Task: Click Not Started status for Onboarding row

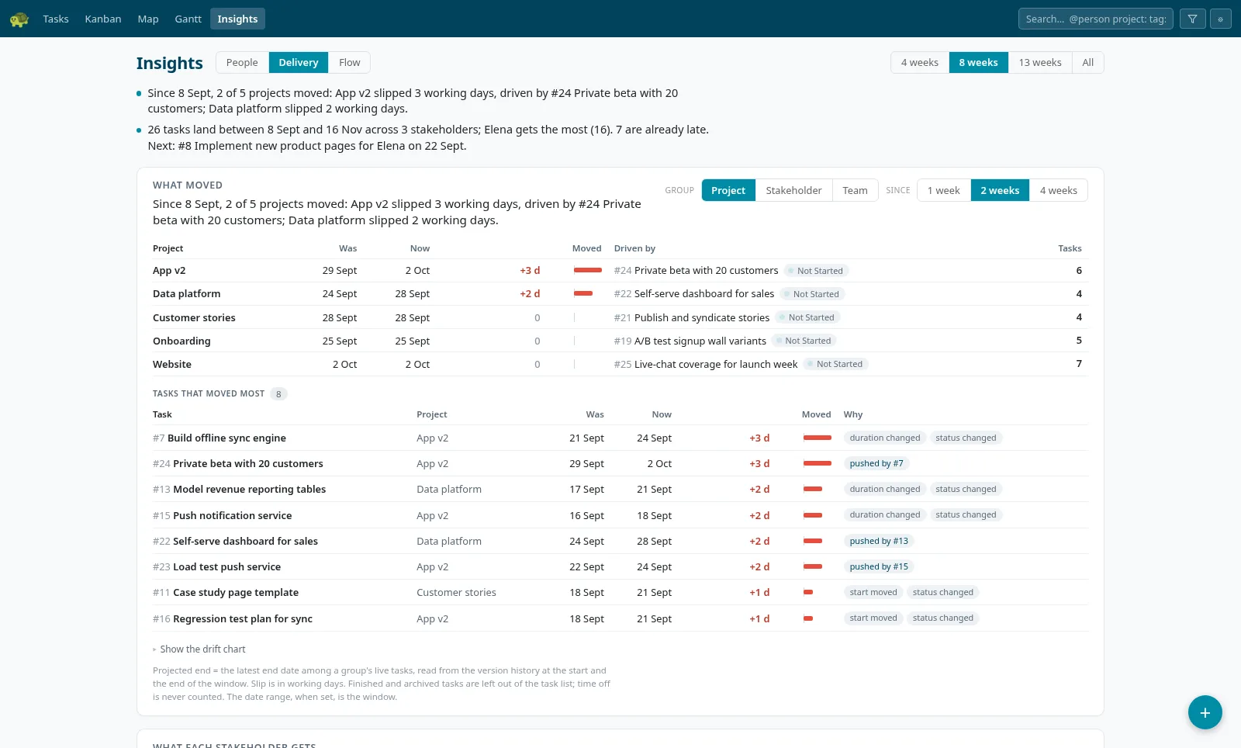Action: coord(804,341)
